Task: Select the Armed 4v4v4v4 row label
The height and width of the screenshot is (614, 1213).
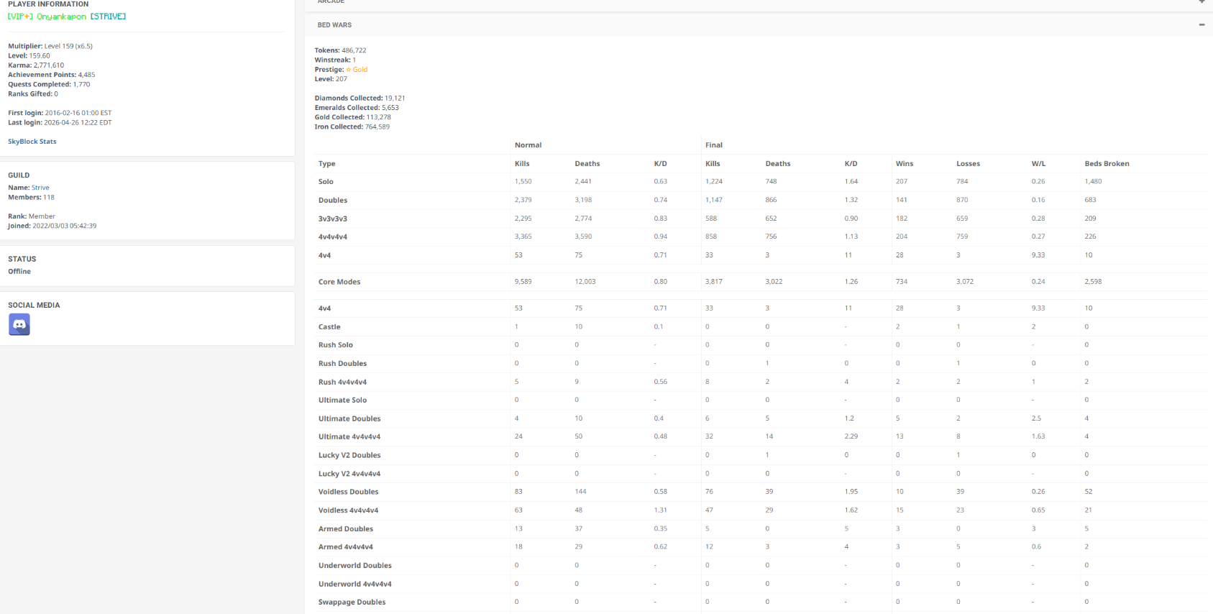Action: click(346, 547)
